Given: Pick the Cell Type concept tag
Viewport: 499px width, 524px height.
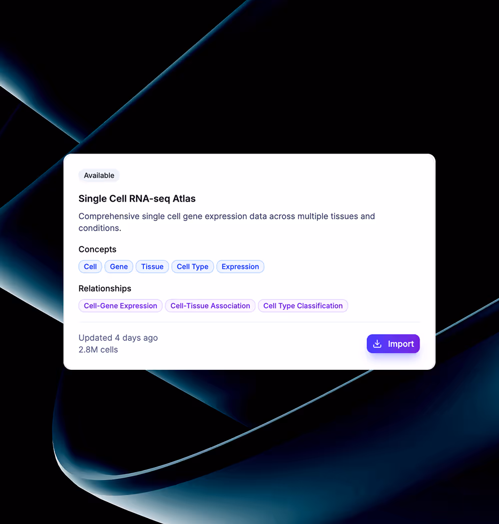Looking at the screenshot, I should [193, 266].
